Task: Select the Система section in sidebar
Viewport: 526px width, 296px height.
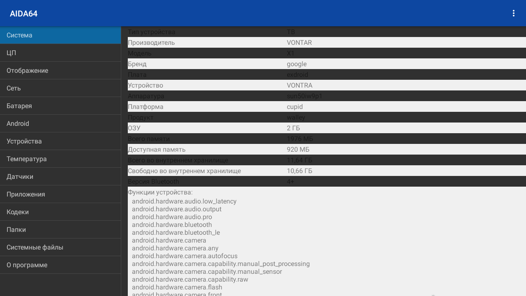Action: pyautogui.click(x=60, y=35)
